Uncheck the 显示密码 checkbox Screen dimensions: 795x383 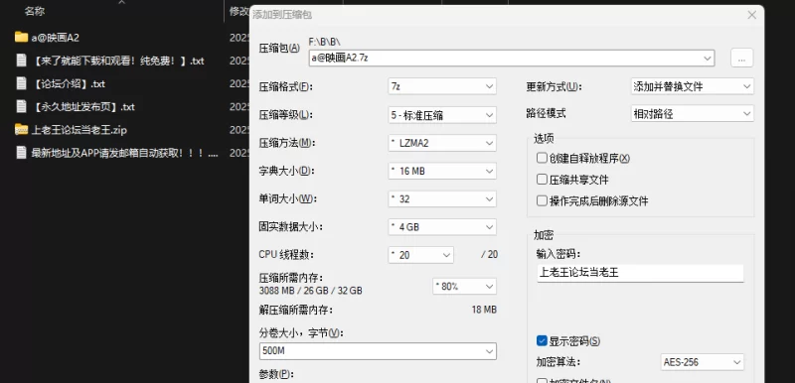[x=542, y=340]
